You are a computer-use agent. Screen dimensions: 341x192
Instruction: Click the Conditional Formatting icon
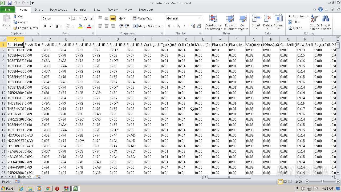pyautogui.click(x=213, y=19)
